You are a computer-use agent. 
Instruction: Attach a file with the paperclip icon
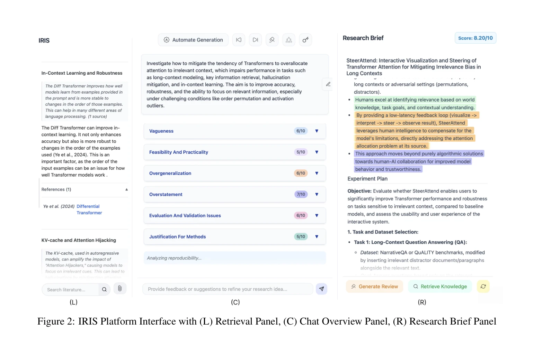120,288
